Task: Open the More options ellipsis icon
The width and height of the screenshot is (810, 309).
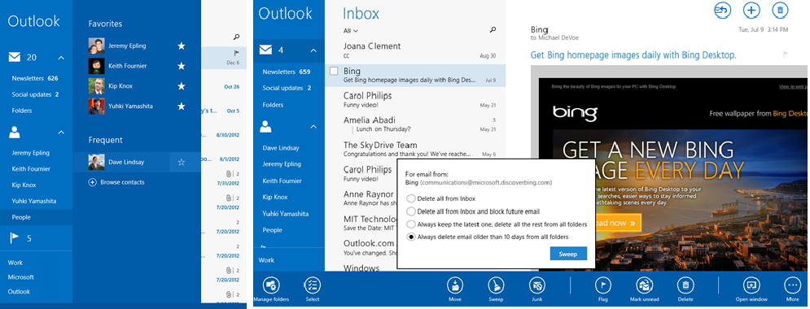Action: tap(792, 285)
